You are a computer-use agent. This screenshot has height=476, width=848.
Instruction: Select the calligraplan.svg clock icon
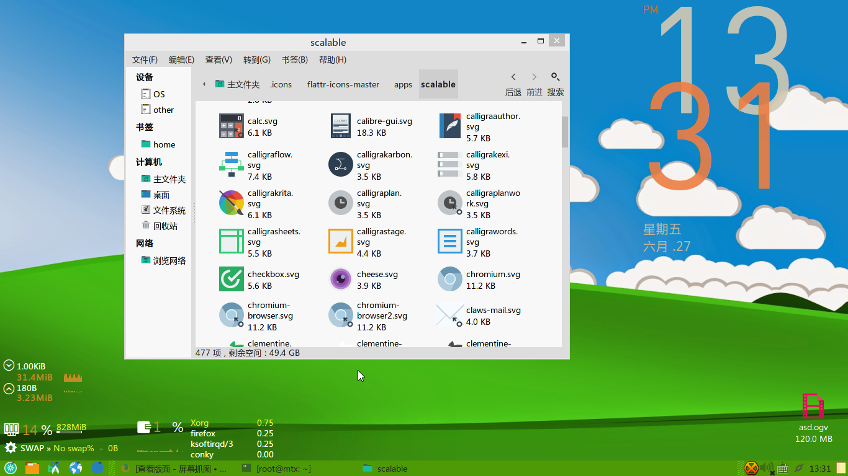[341, 203]
